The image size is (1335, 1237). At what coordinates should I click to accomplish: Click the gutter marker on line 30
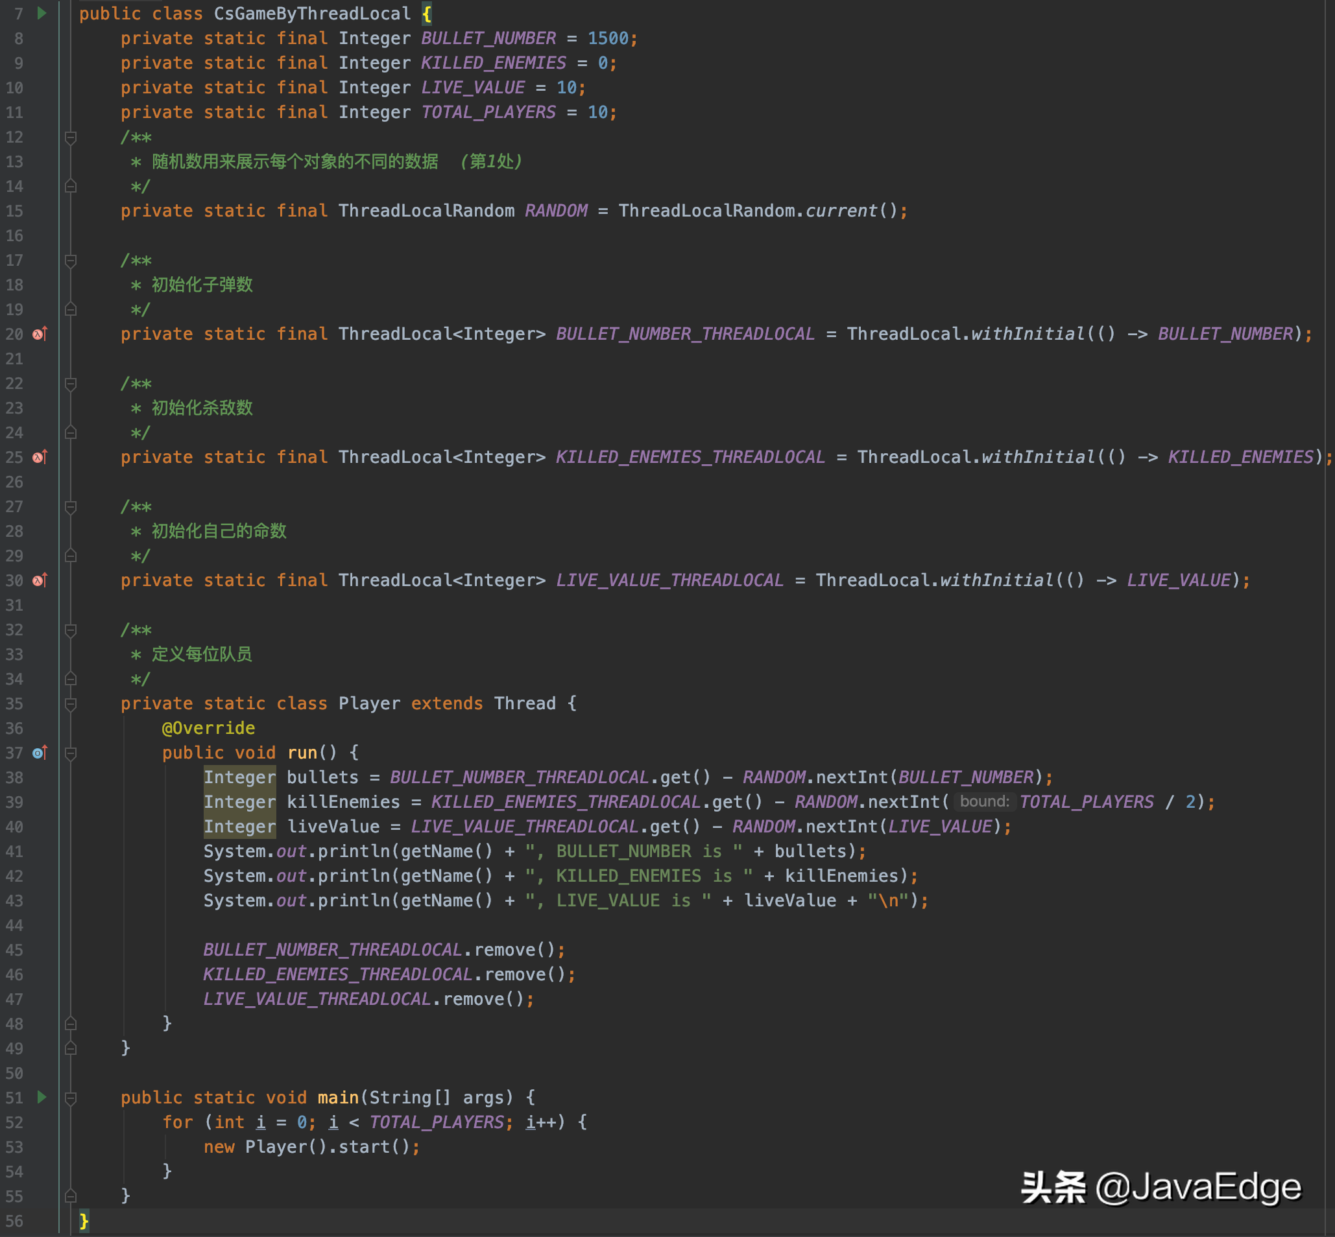pyautogui.click(x=40, y=580)
